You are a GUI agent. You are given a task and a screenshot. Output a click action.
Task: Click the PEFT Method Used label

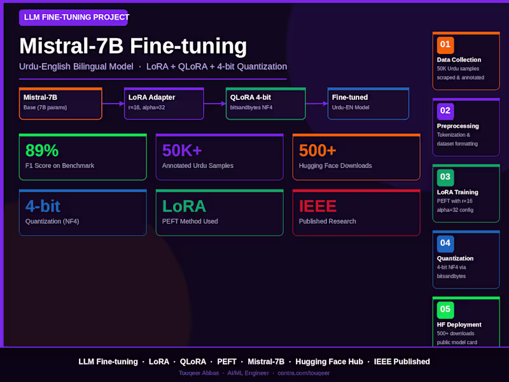pos(190,222)
